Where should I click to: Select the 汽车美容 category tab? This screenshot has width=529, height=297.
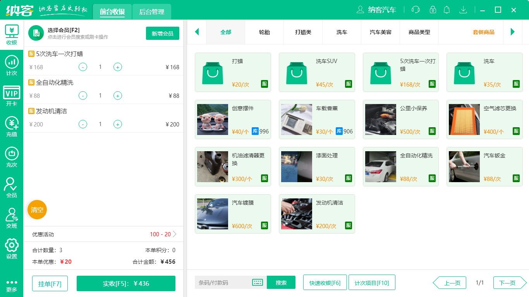381,32
